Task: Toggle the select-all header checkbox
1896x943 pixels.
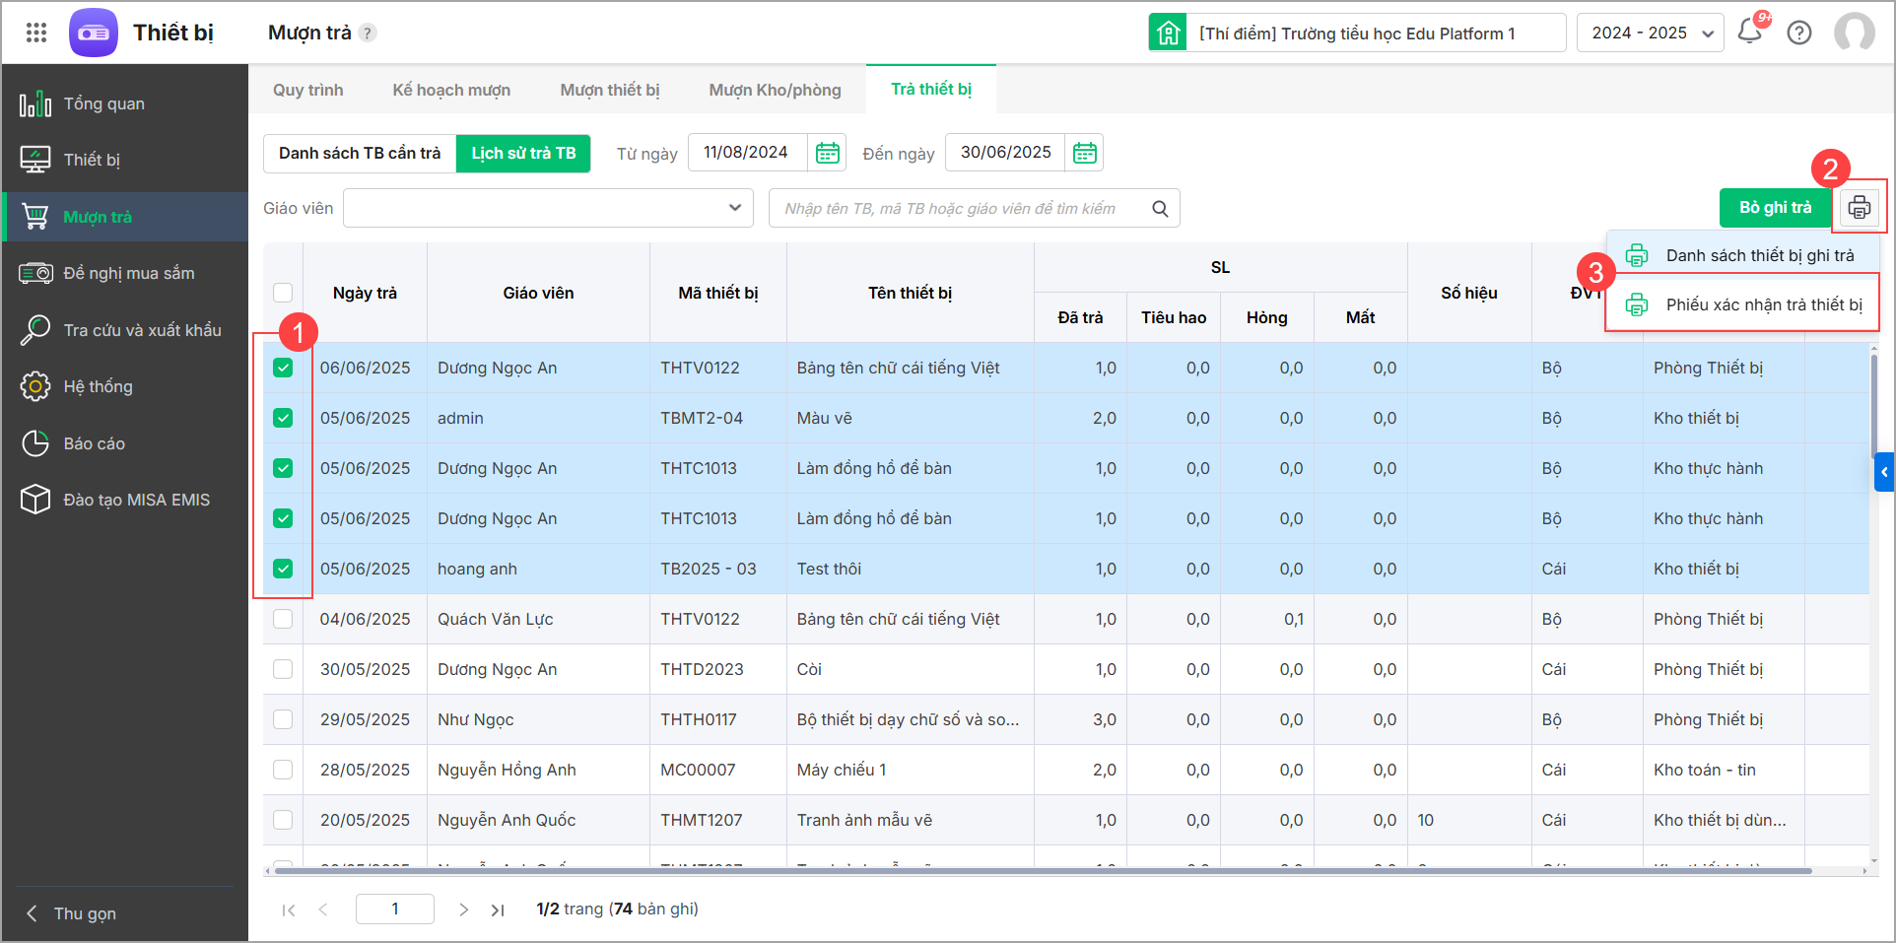Action: [x=283, y=293]
